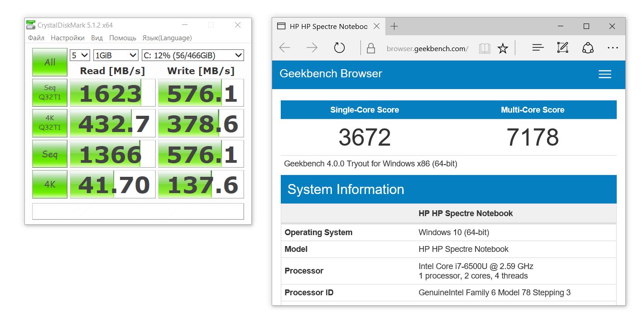Screen dimensions: 643x331
Task: Click Seq Q32T1 read result 1623
Action: pyautogui.click(x=113, y=93)
